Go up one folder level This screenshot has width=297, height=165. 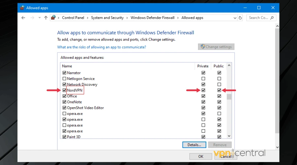click(46, 18)
